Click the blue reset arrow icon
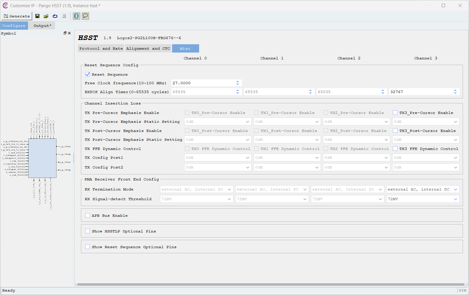 55,16
